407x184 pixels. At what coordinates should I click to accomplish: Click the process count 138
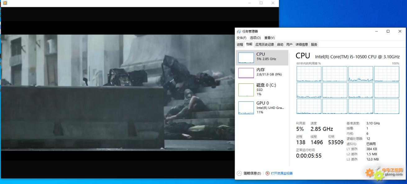click(301, 142)
